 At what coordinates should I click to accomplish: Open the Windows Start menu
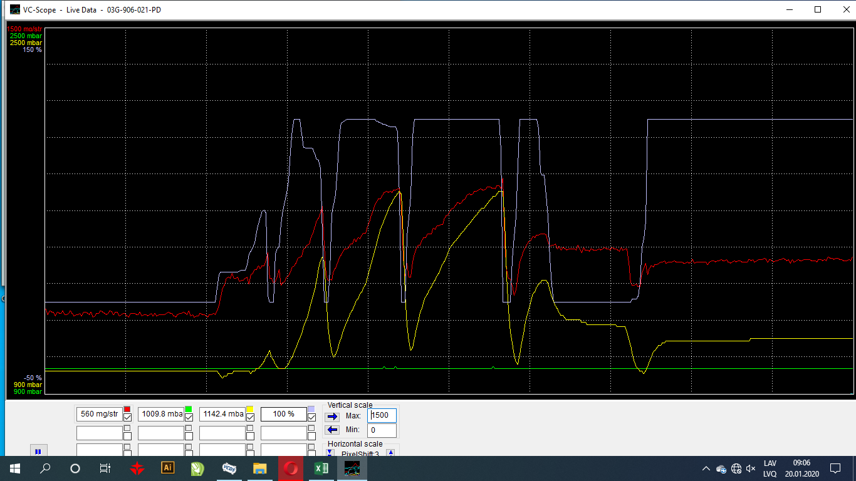click(x=15, y=468)
